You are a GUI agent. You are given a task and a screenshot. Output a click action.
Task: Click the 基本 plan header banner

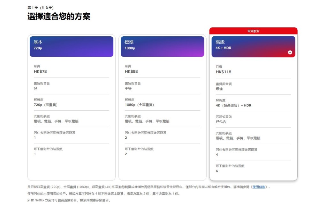coord(72,46)
